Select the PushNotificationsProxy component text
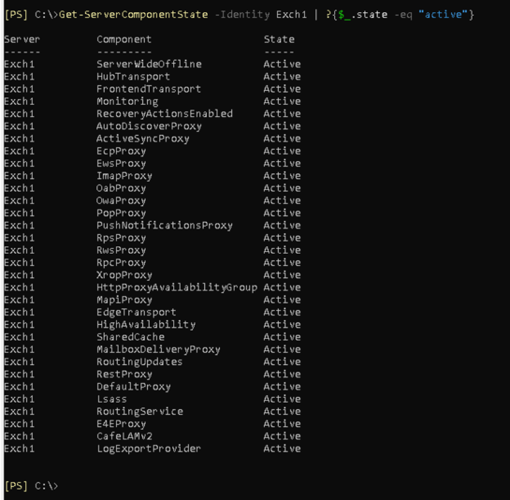 [164, 225]
